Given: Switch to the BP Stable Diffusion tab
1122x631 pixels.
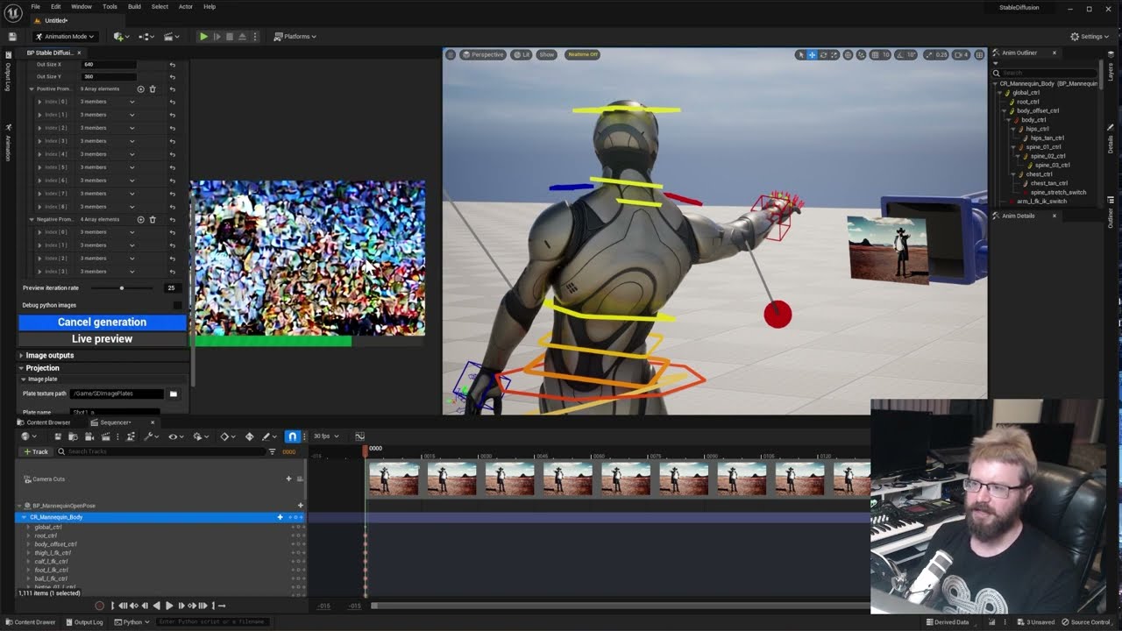Looking at the screenshot, I should (x=50, y=53).
